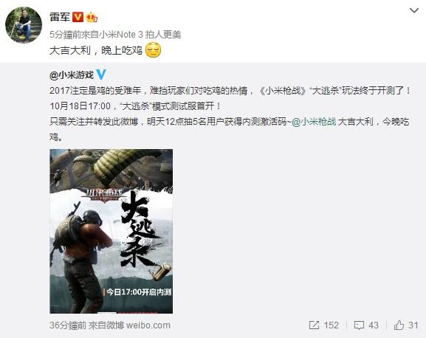Open the 雷军 username link
Image resolution: width=426 pixels, height=338 pixels.
coord(60,17)
